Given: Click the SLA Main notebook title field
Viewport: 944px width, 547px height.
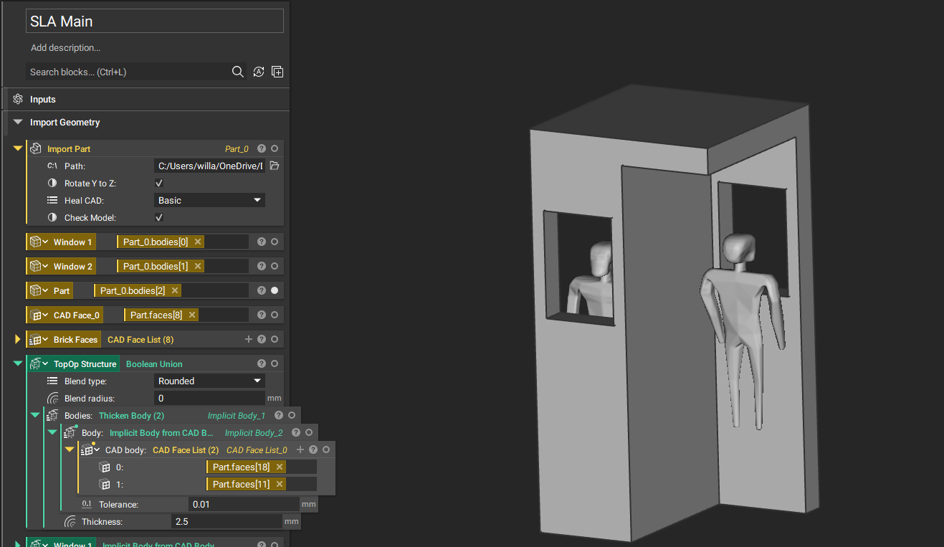Looking at the screenshot, I should pyautogui.click(x=155, y=21).
